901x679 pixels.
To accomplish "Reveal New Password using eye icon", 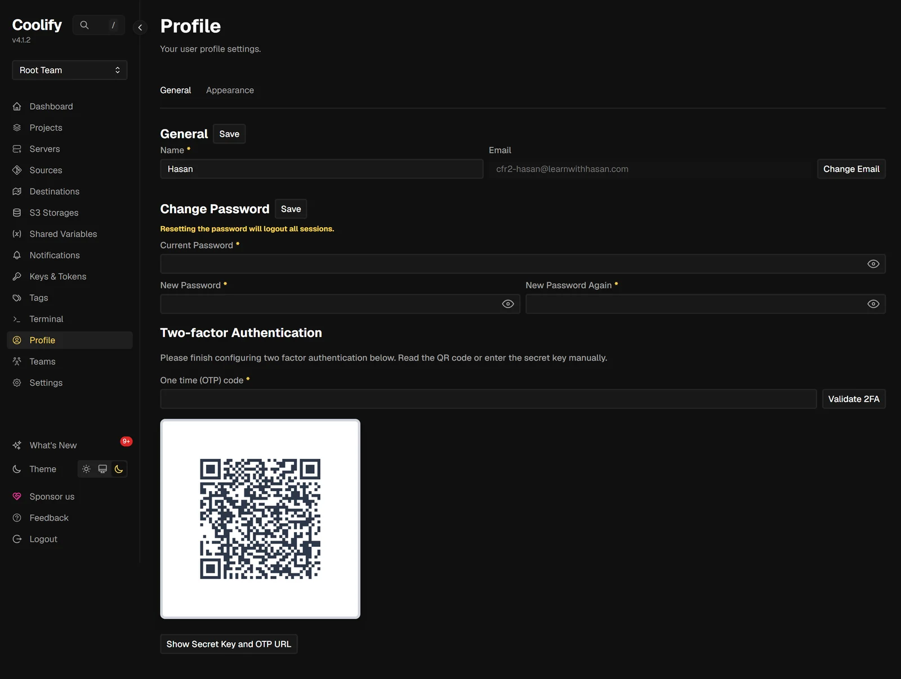I will (x=508, y=304).
